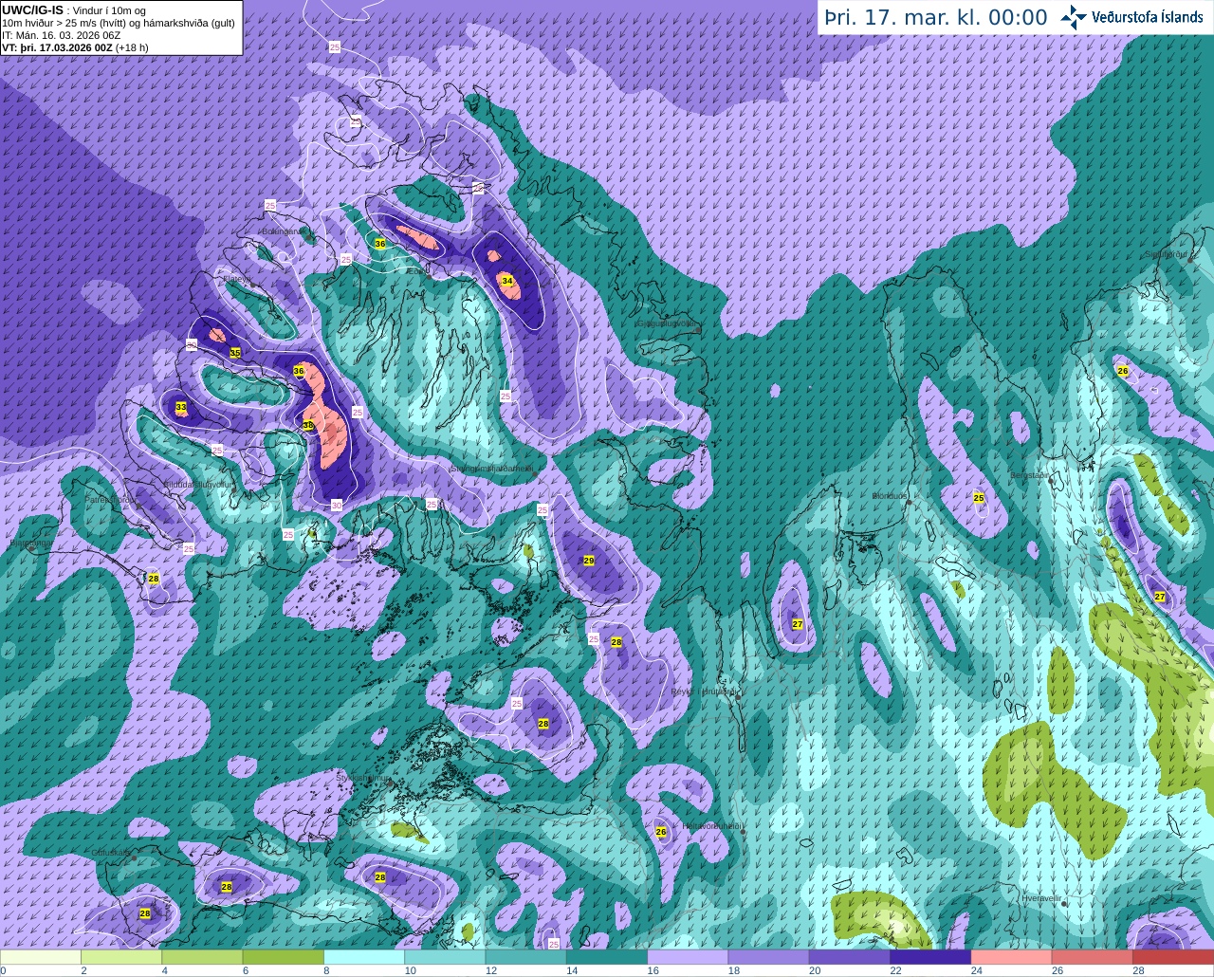Click the yellow 25 marker east of Blönduós
This screenshot has height=977, width=1214.
[x=979, y=498]
